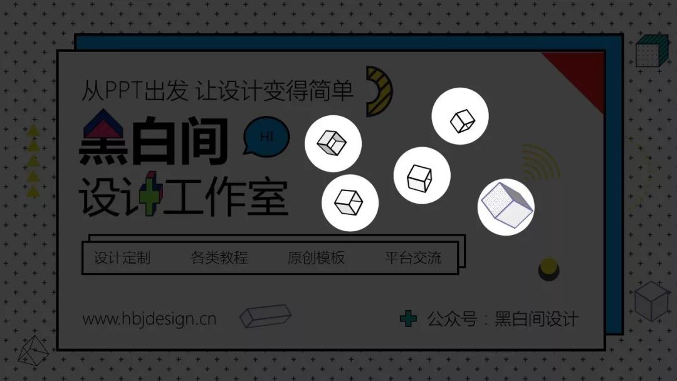The height and width of the screenshot is (381, 677).
Task: Click the green plus beside 公众号
Action: click(x=408, y=319)
